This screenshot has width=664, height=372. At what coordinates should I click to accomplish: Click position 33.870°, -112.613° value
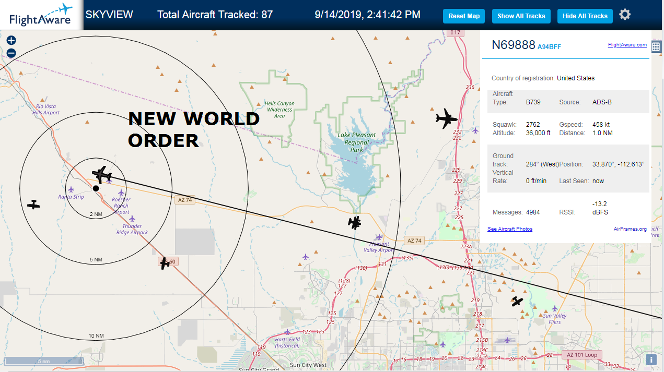(619, 164)
